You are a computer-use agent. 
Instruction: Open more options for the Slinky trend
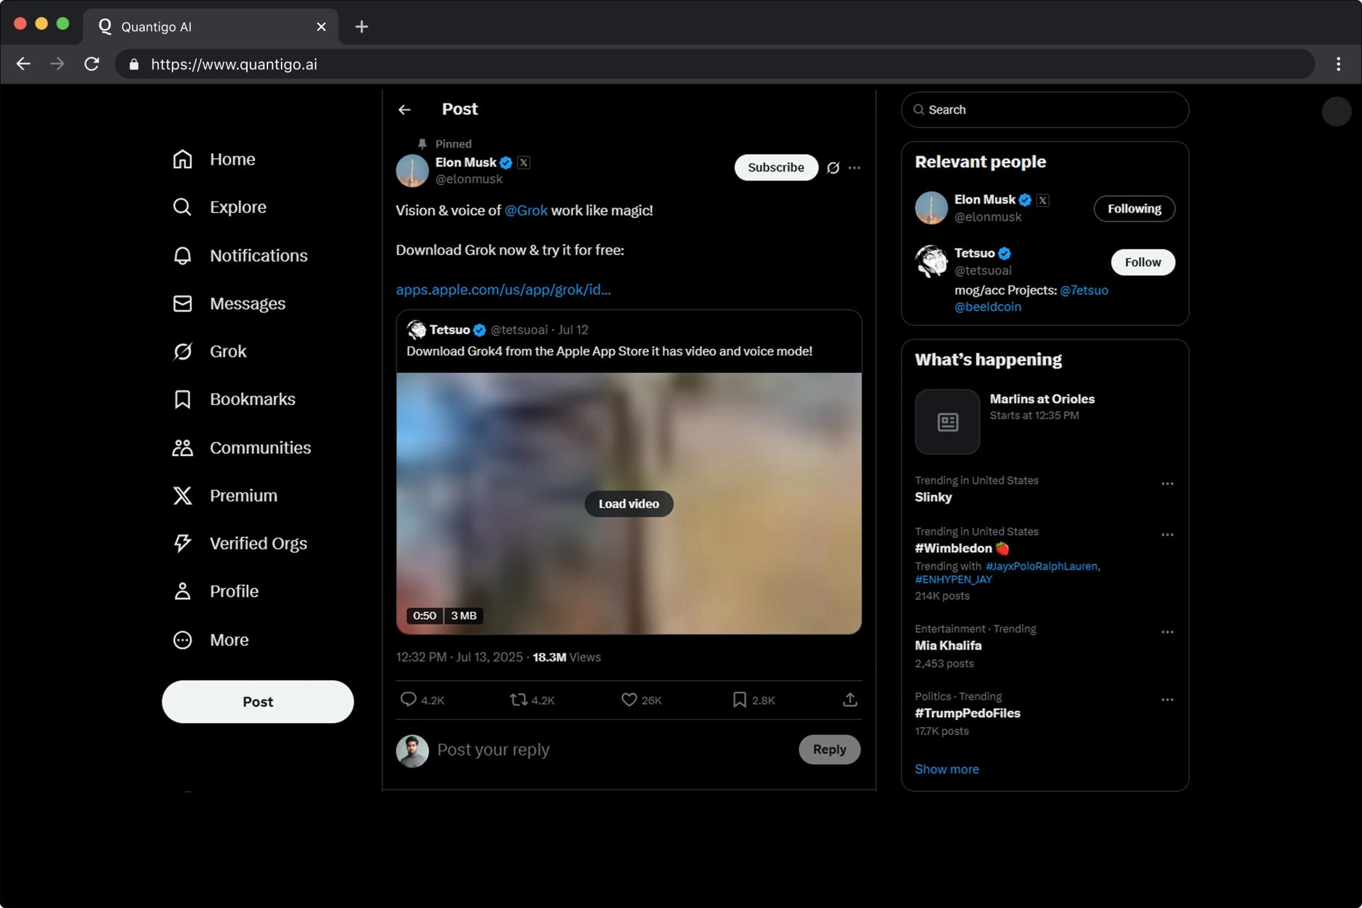click(1167, 484)
